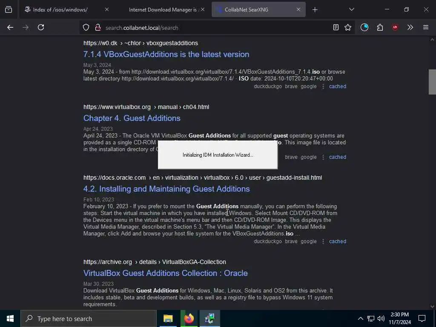Image resolution: width=436 pixels, height=327 pixels.
Task: Click the w0.dk result URL
Action: pyautogui.click(x=141, y=43)
